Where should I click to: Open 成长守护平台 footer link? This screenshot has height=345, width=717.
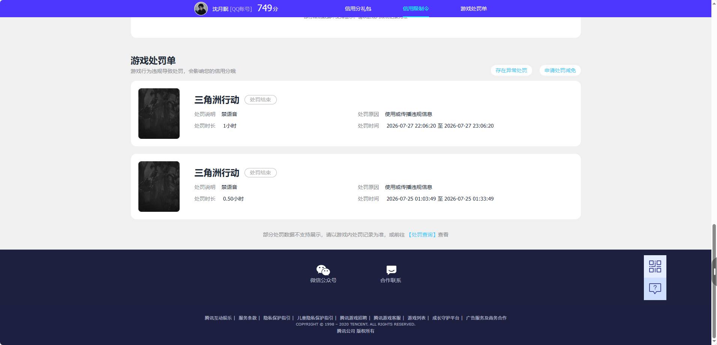[x=445, y=318]
